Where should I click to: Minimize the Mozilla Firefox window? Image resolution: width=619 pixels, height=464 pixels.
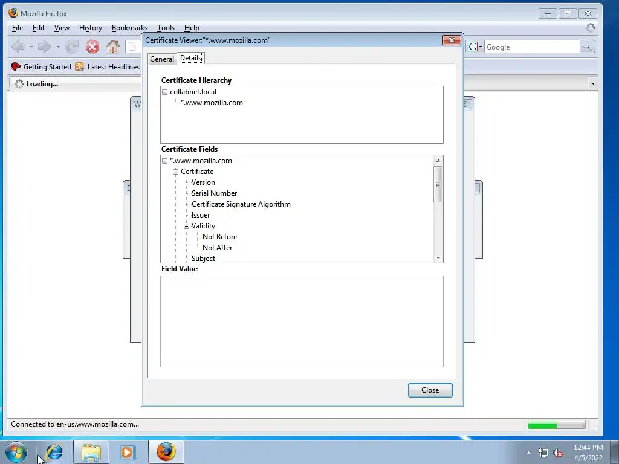(548, 14)
